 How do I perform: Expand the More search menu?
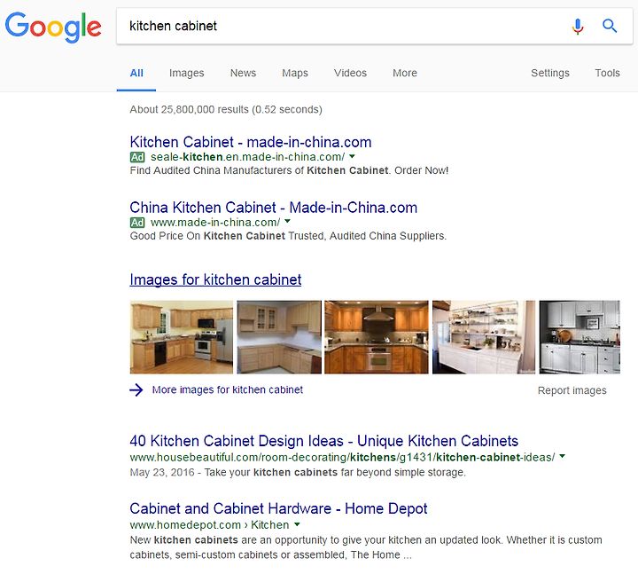405,73
